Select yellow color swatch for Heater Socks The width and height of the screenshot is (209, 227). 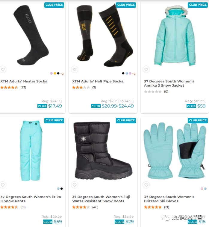55,73
